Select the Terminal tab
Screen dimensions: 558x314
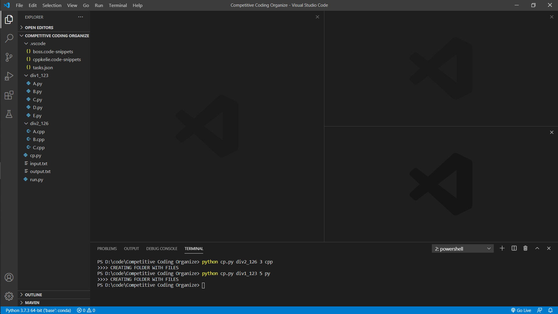(x=194, y=249)
